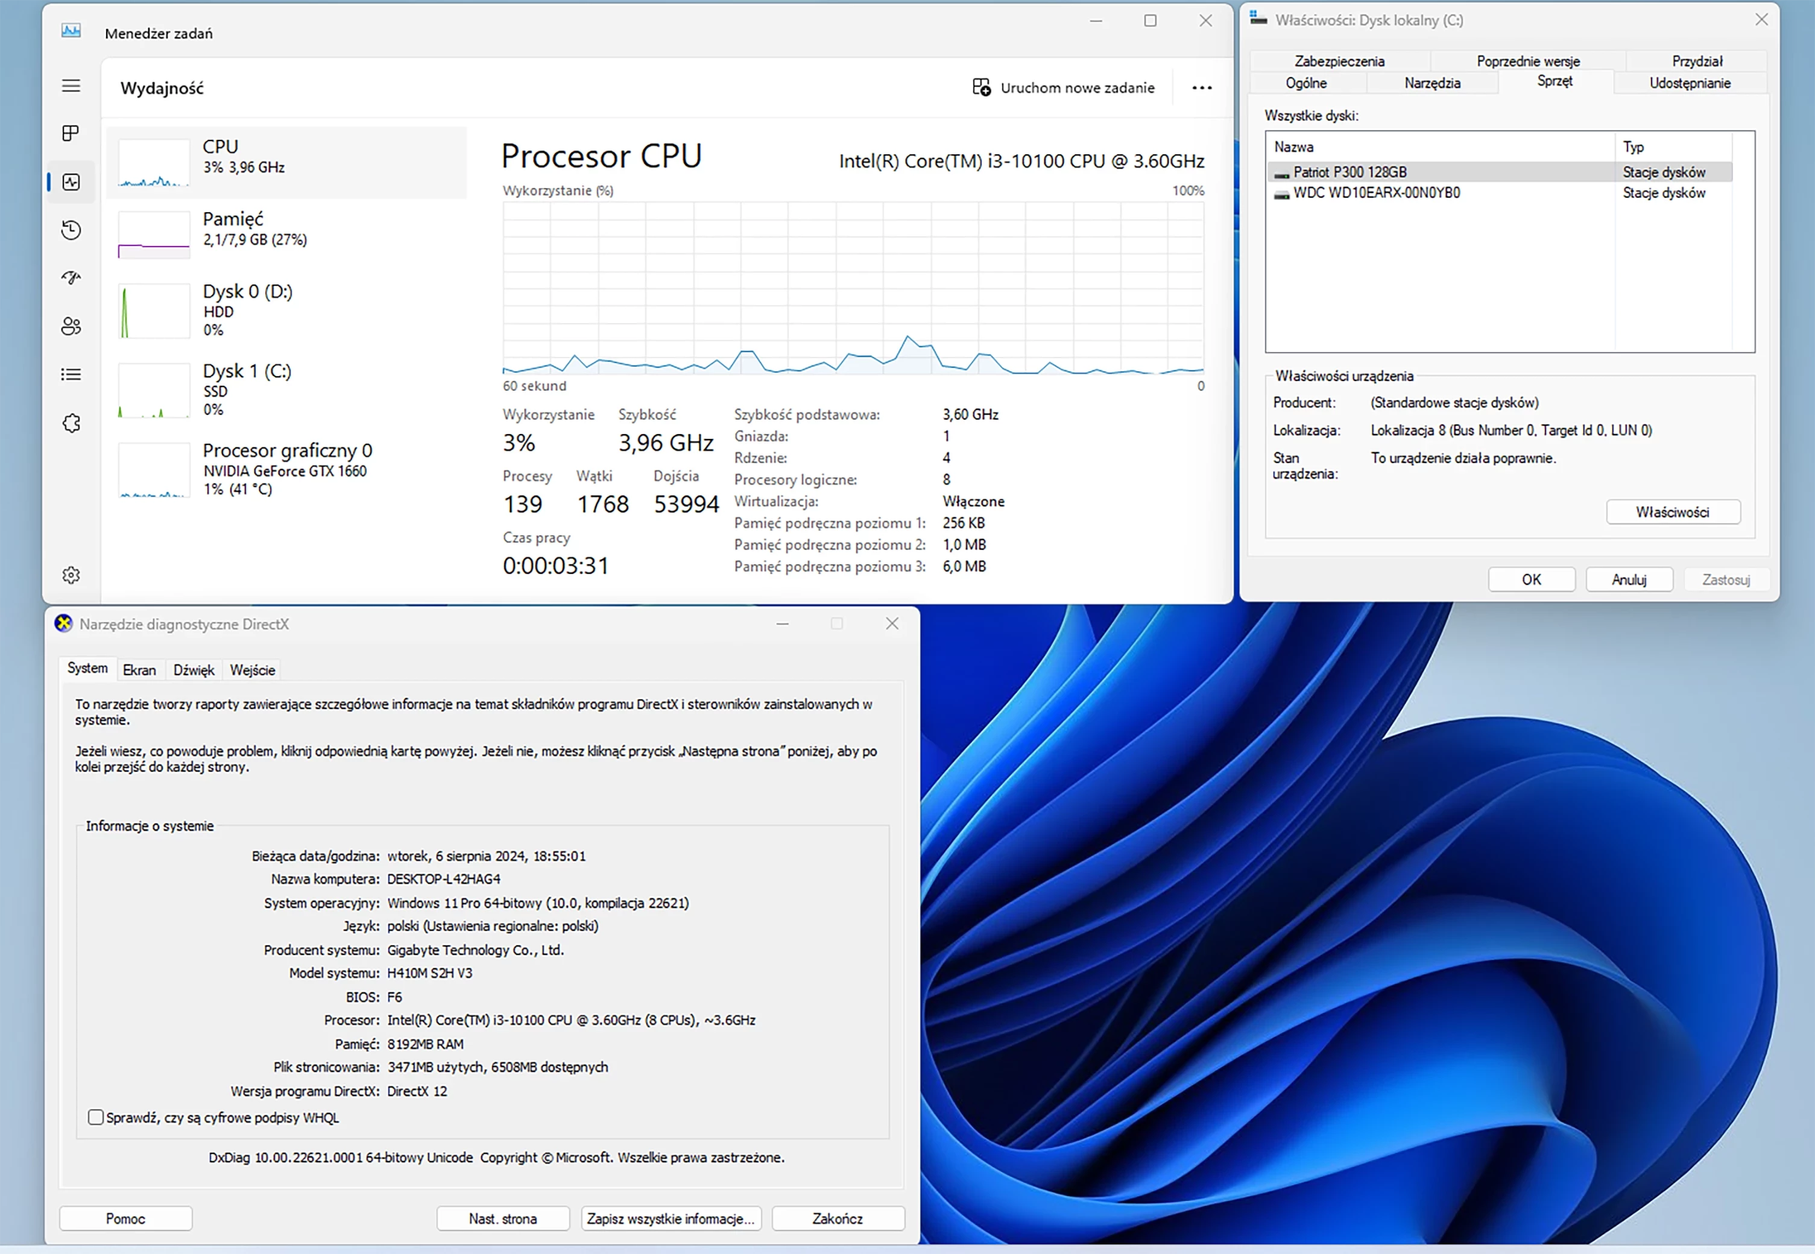The height and width of the screenshot is (1254, 1815).
Task: Click the Nazwa column header
Action: pos(1441,147)
